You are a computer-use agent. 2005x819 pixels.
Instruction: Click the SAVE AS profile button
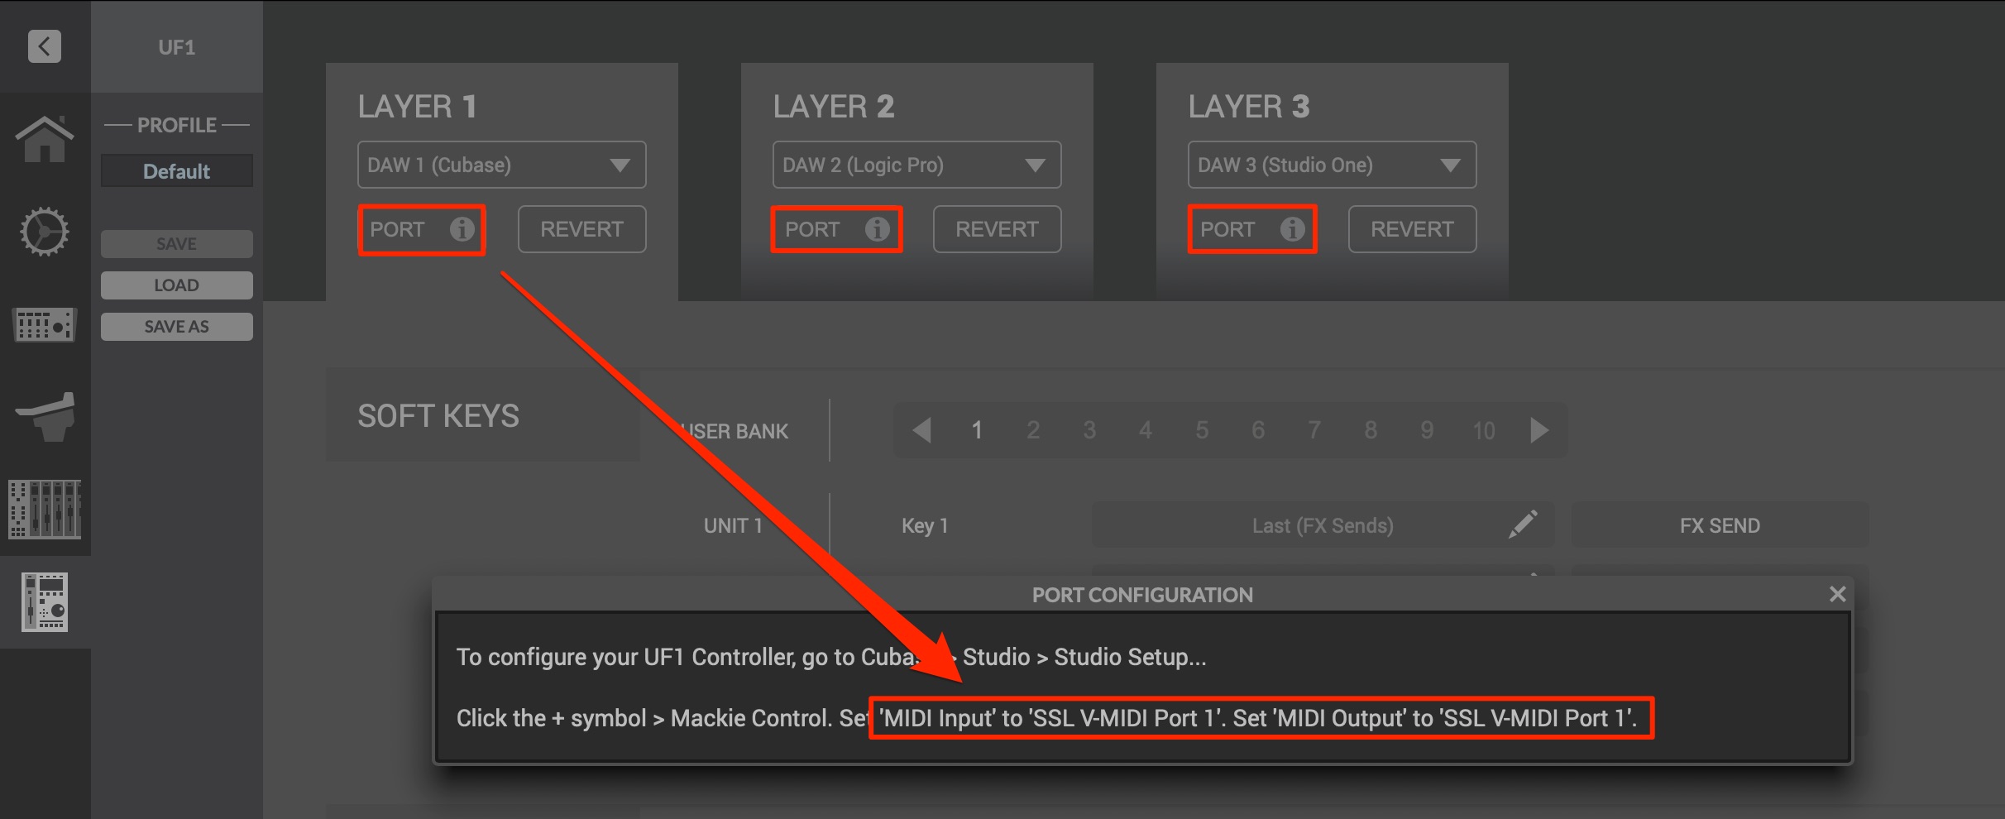[x=177, y=327]
